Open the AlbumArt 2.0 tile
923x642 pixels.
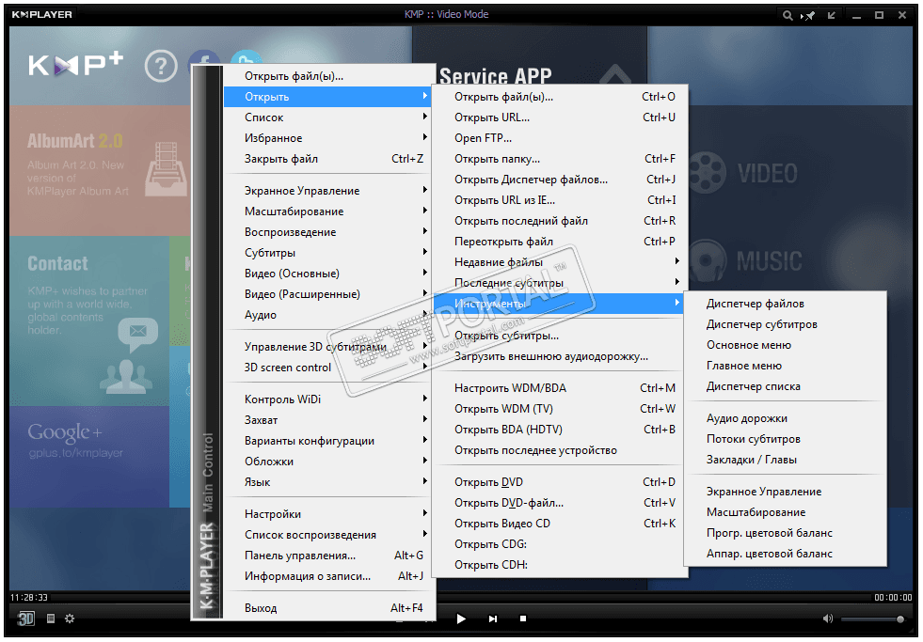(x=100, y=170)
